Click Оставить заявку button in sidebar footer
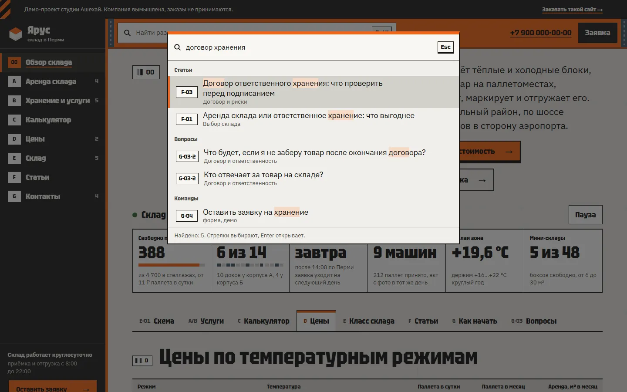Viewport: 627px width, 392px height. 52,387
